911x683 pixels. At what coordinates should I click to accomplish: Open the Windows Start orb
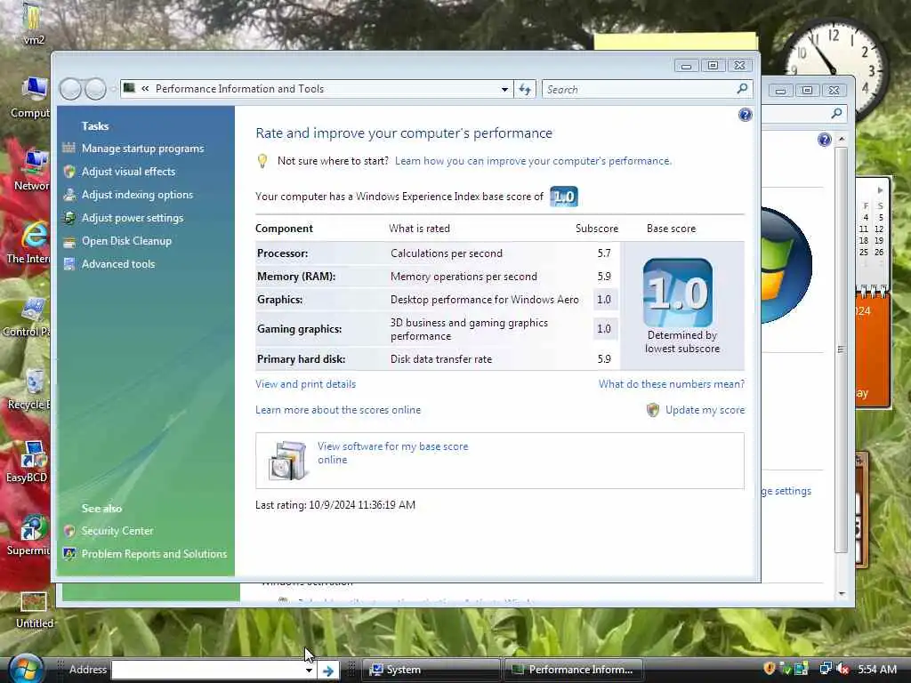26,669
